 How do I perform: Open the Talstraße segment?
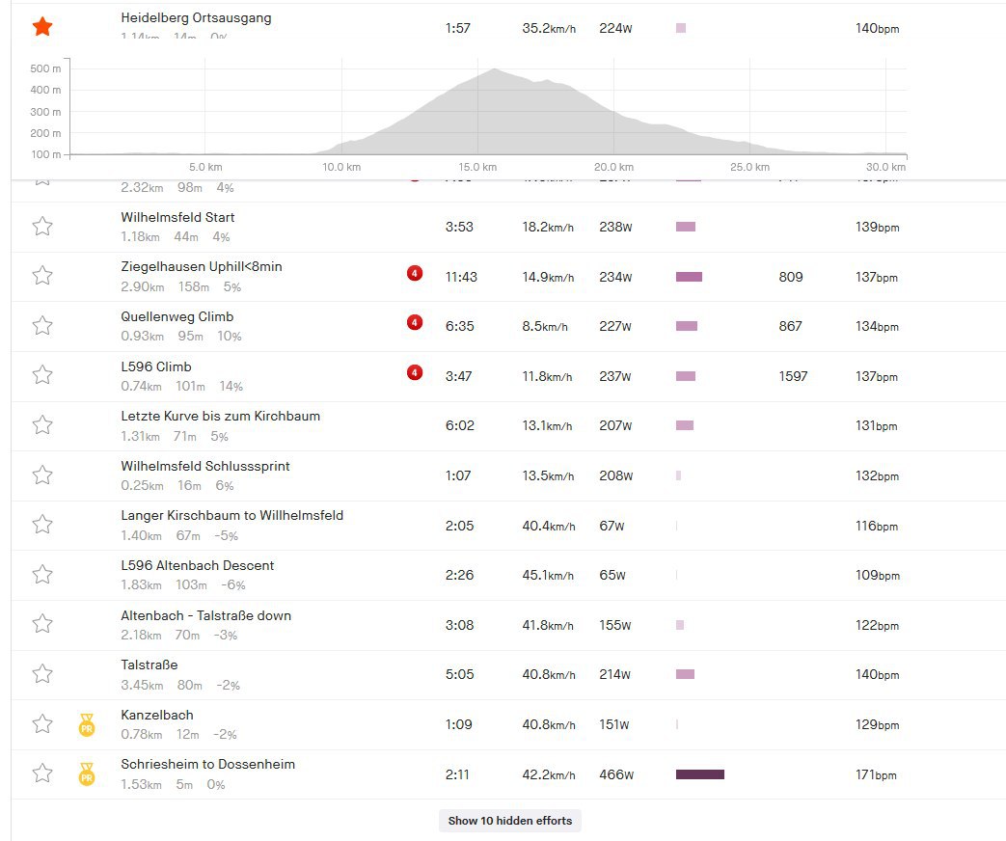pyautogui.click(x=149, y=665)
